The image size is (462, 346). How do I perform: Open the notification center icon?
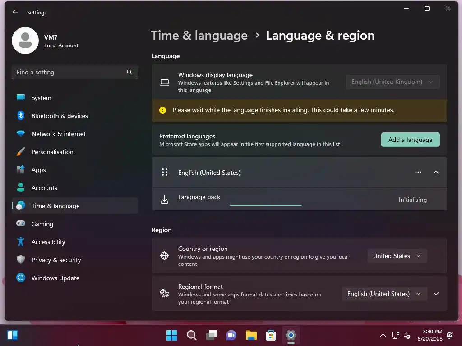point(450,335)
